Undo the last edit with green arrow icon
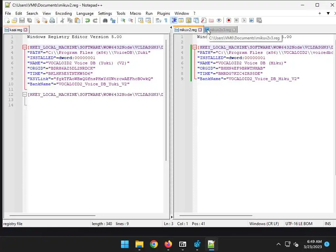This screenshot has height=252, width=336. tap(87, 20)
